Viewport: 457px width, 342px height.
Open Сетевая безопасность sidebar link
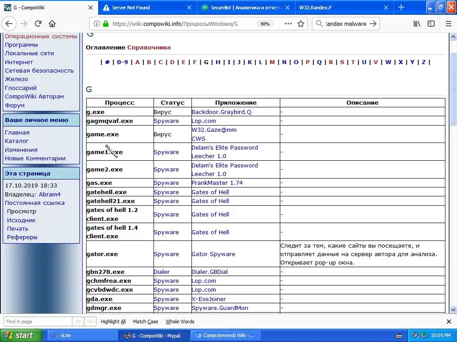(39, 71)
